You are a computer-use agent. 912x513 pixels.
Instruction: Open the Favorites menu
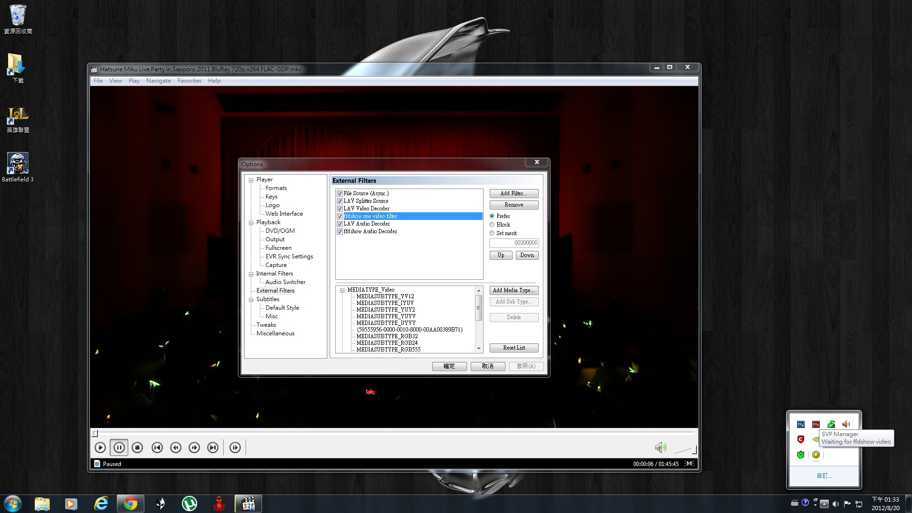click(x=189, y=81)
